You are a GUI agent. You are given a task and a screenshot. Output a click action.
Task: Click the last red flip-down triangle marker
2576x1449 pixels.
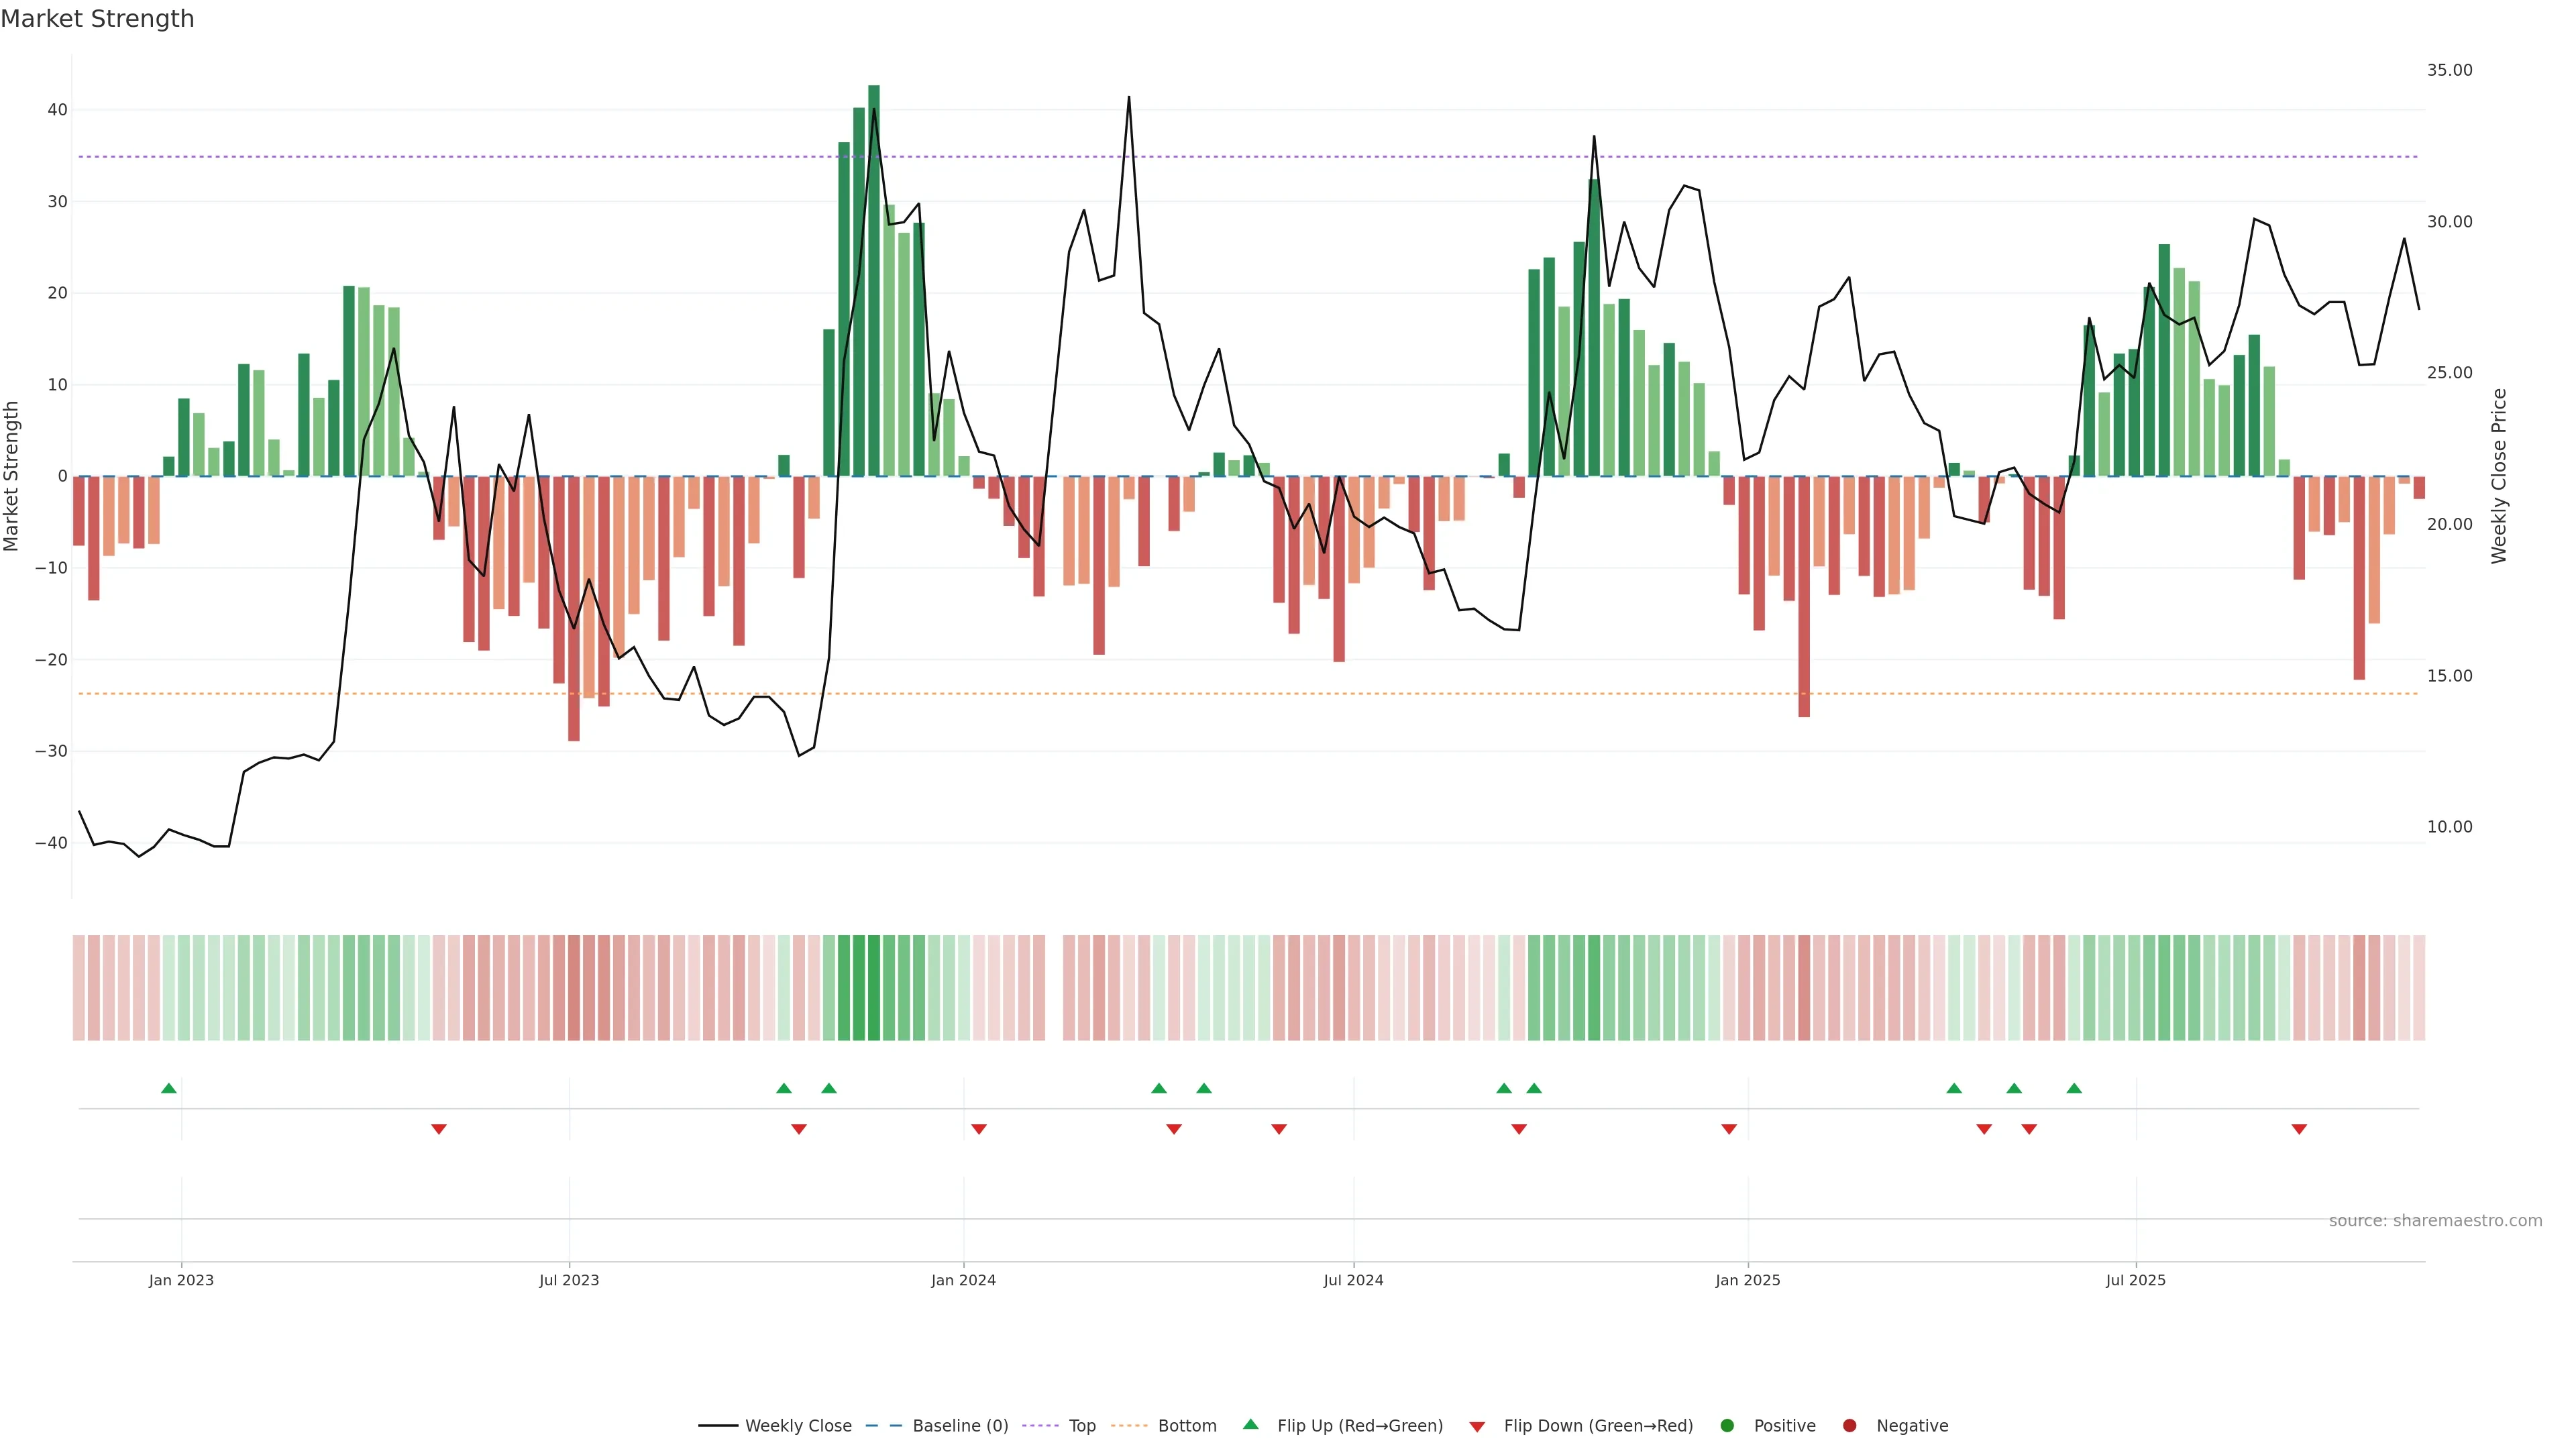(2299, 1129)
